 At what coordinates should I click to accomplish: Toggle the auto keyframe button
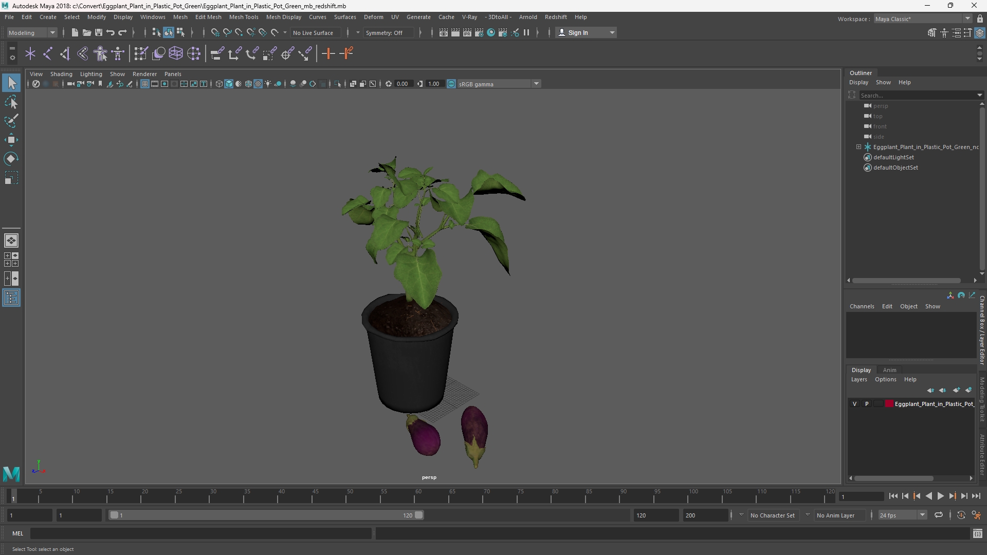coord(961,515)
